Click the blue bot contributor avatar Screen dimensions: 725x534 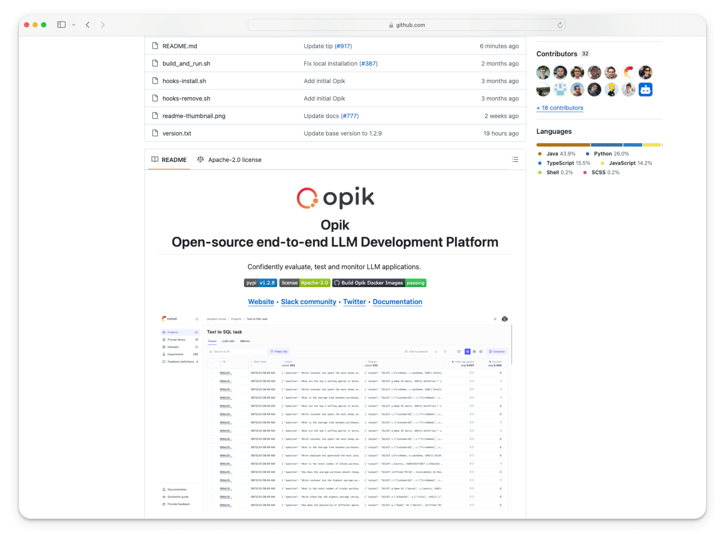click(x=646, y=90)
